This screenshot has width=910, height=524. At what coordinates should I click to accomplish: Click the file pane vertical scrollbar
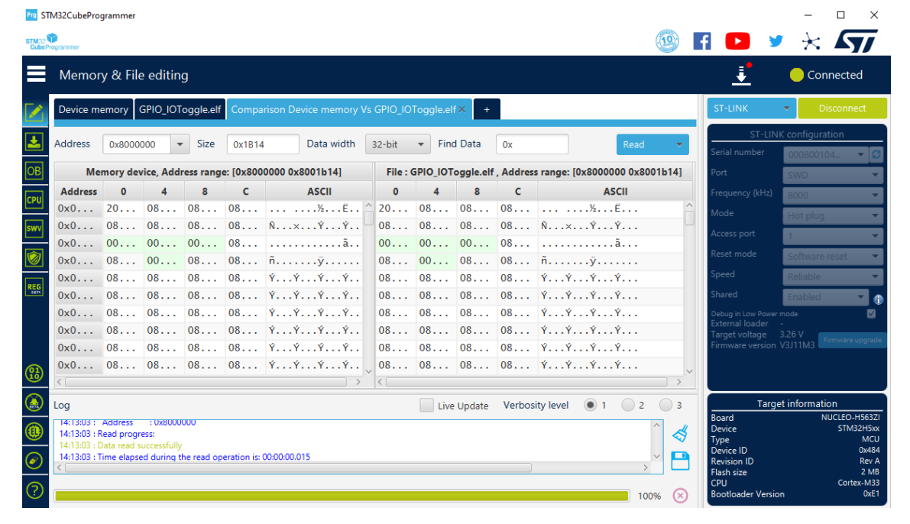[x=689, y=218]
